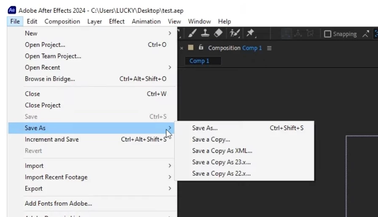The height and width of the screenshot is (217, 378).
Task: Click the dimmed view axis mode icon
Action: pyautogui.click(x=310, y=33)
